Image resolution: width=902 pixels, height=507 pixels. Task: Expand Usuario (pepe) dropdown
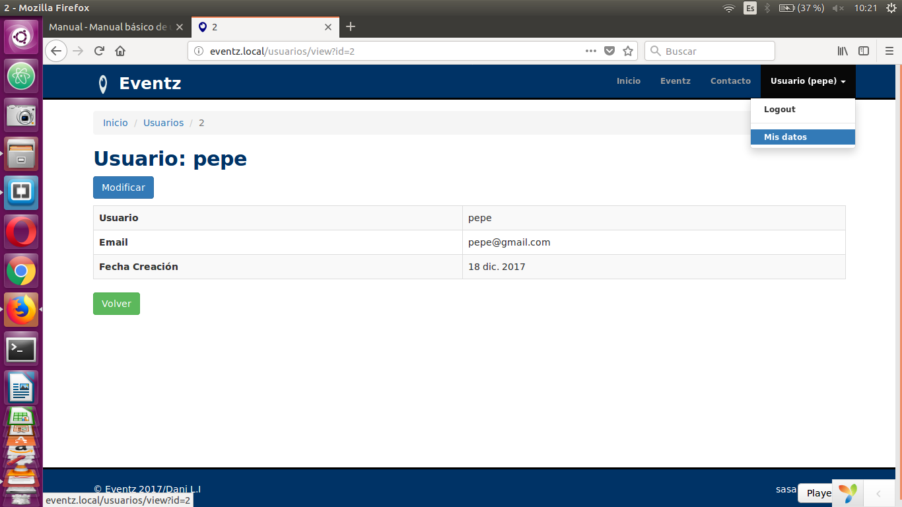coord(808,81)
